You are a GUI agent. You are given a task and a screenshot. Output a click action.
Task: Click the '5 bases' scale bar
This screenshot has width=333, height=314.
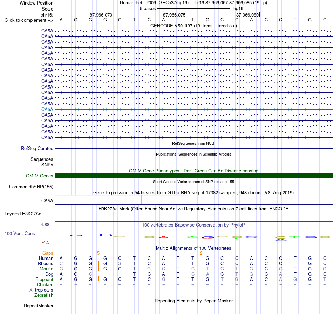(193, 9)
